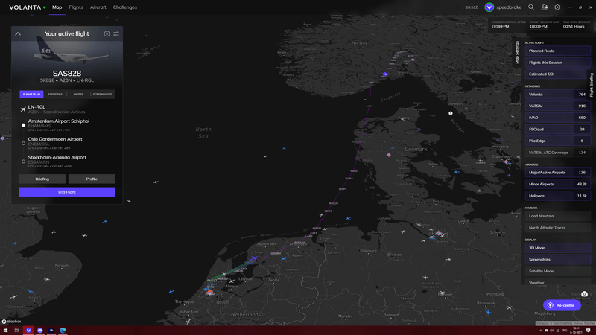Open flight panel settings sliders icon
596x335 pixels.
116,33
